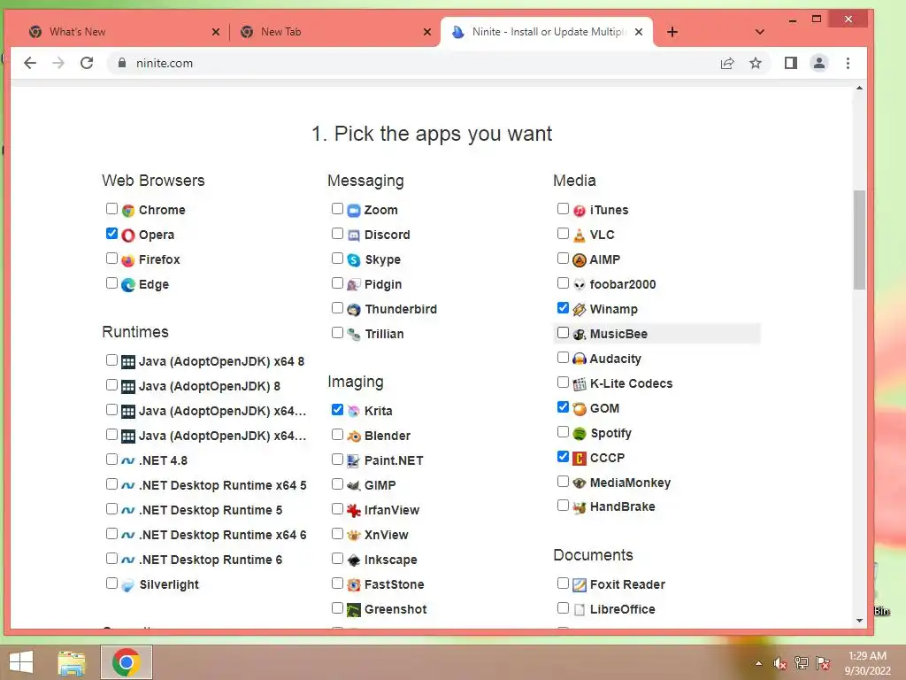Click the Foxit Reader icon
The height and width of the screenshot is (680, 906).
click(x=579, y=585)
